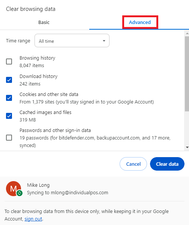189x225 pixels.
Task: Click the vertical scrollbar thumb
Action: click(x=187, y=74)
